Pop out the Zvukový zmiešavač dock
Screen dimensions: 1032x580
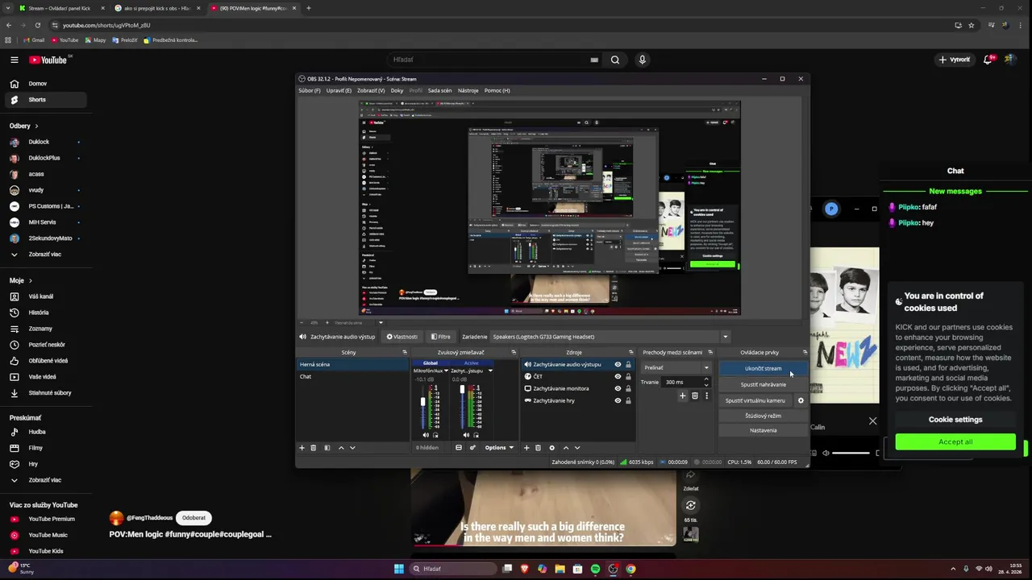[514, 352]
